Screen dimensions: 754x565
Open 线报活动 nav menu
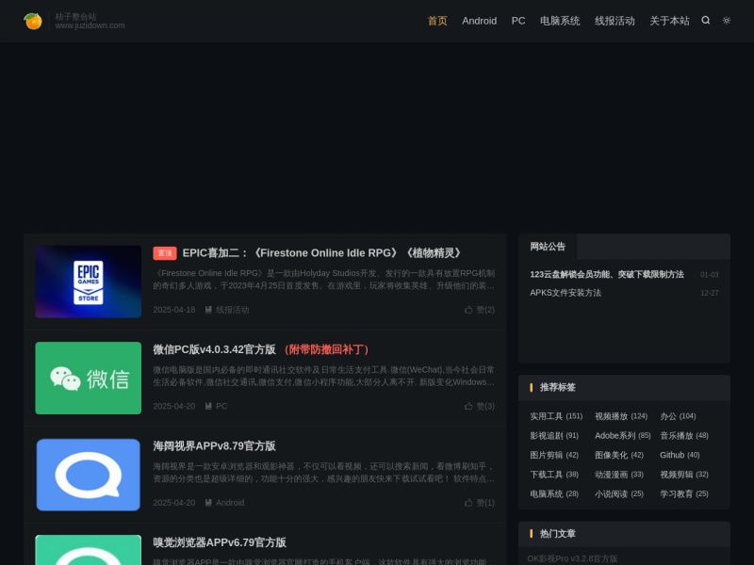pos(615,21)
